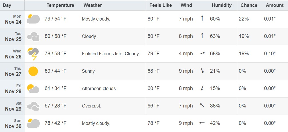Click the Humidity column header
Screen dimensions: 288x132
click(222, 5)
